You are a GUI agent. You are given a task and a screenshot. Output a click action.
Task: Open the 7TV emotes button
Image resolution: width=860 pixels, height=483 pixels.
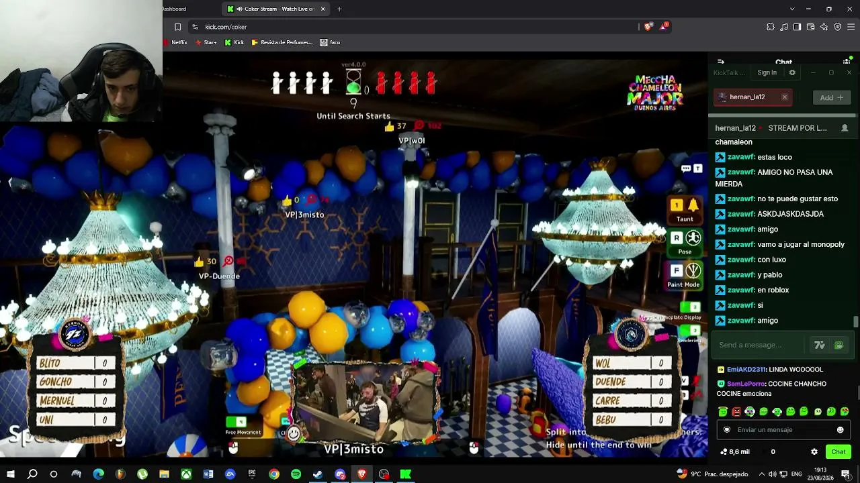[819, 345]
